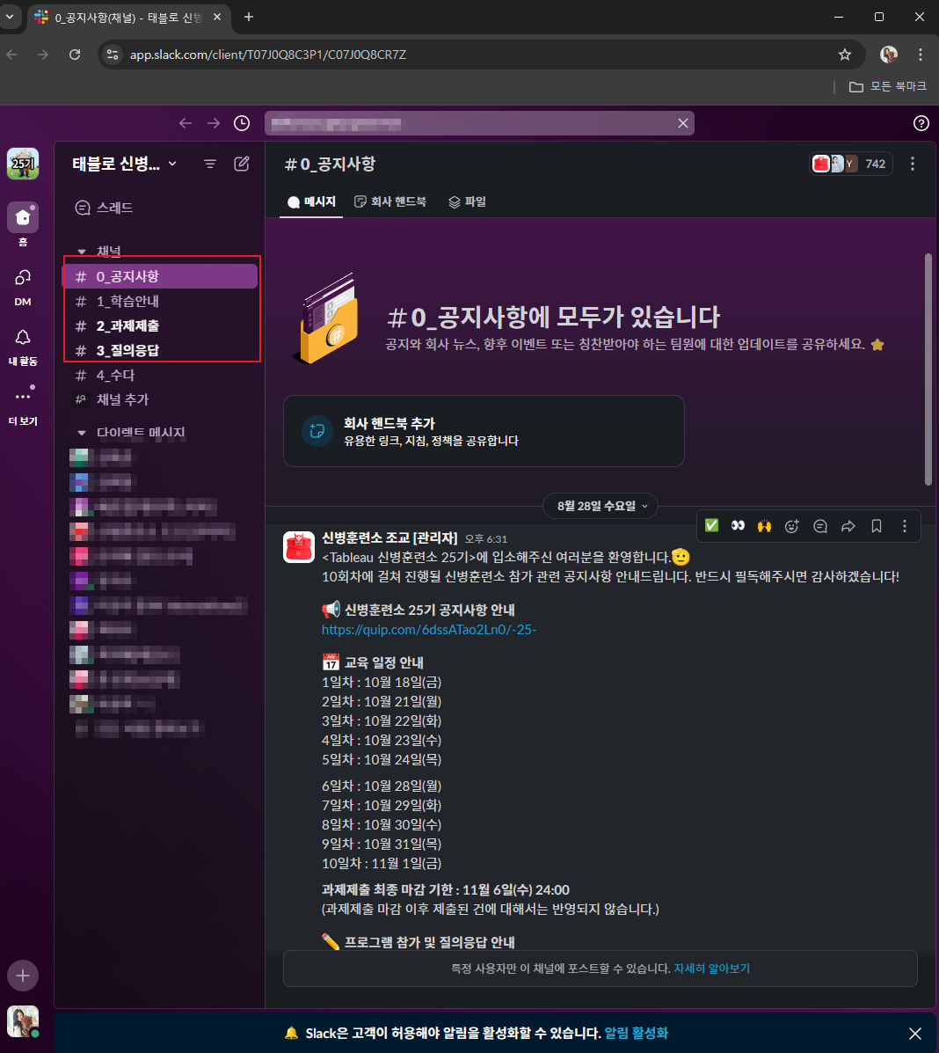Click the plus create button in sidebar
This screenshot has width=939, height=1053.
pos(23,976)
